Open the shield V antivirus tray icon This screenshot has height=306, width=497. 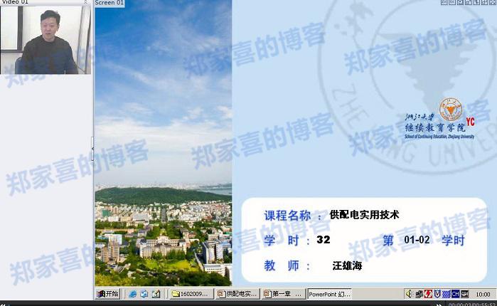[437, 295]
